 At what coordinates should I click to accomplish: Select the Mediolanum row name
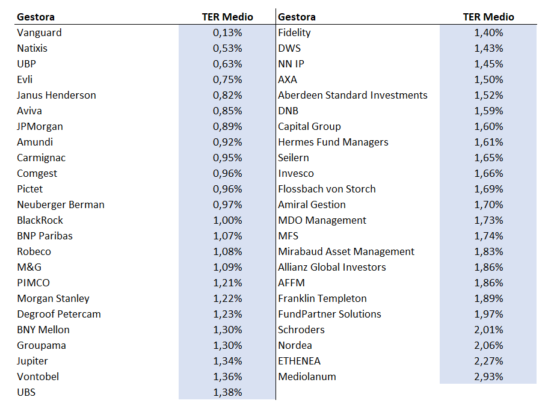(x=307, y=377)
